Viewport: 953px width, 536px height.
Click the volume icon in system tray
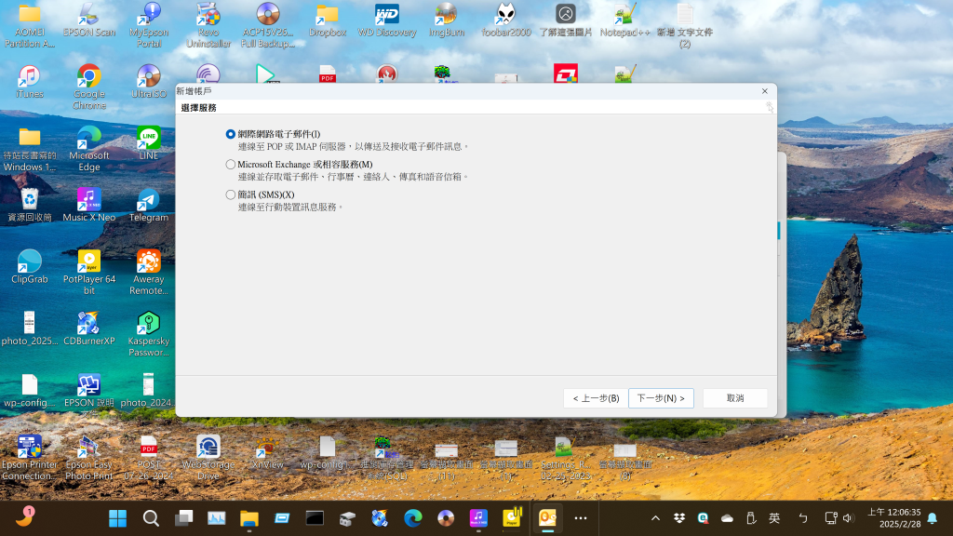click(x=847, y=518)
